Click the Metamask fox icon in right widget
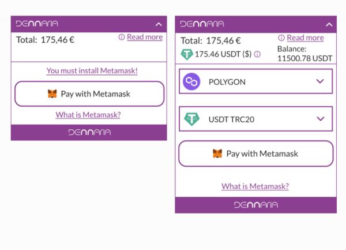The image size is (346, 250). [x=217, y=154]
